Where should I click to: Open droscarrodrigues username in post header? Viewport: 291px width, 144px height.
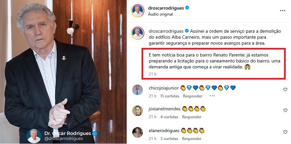coord(166,8)
